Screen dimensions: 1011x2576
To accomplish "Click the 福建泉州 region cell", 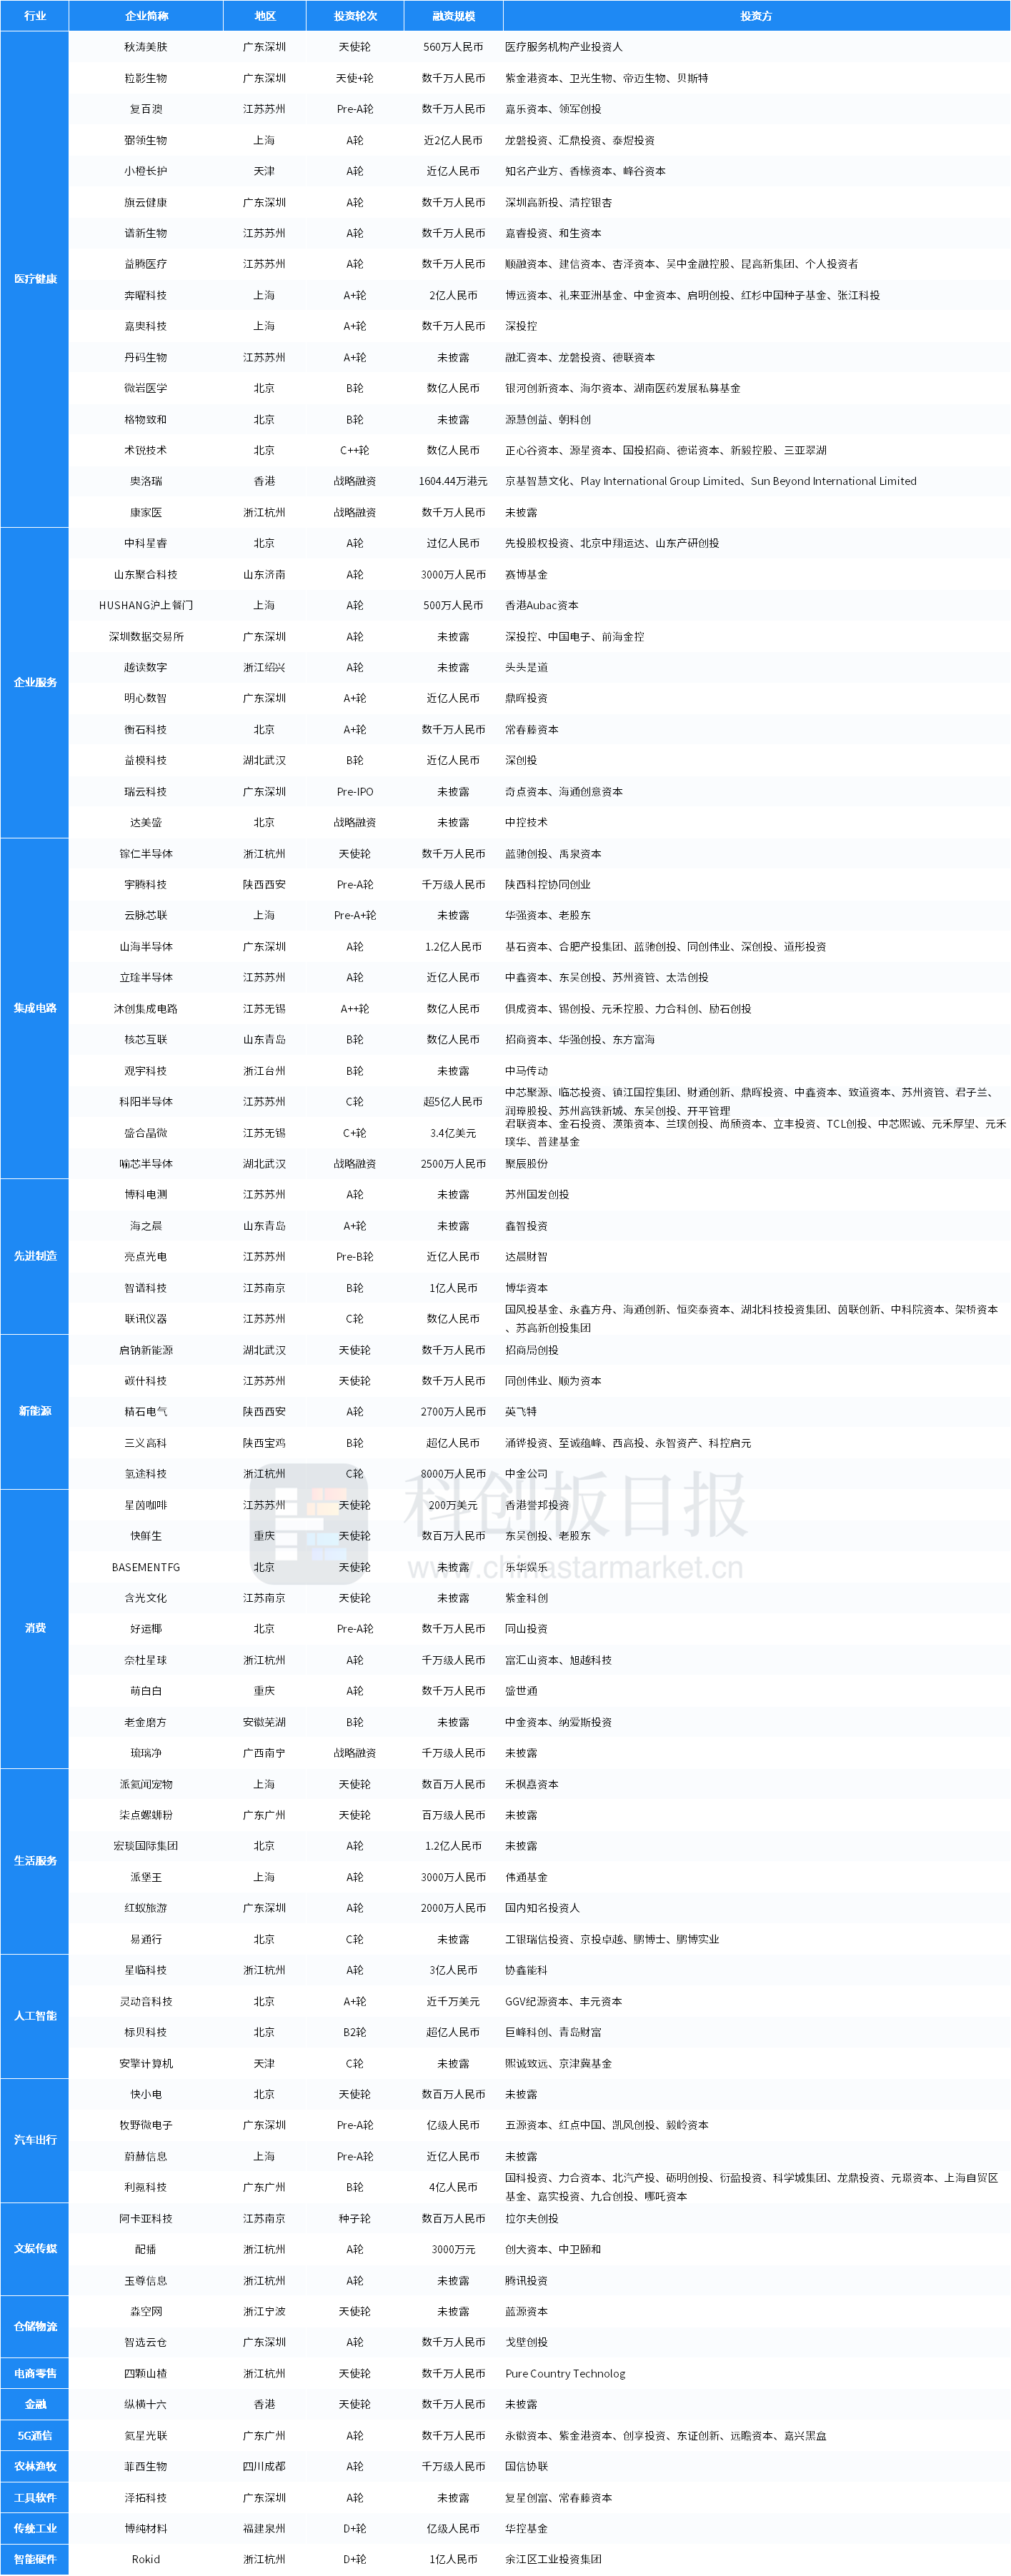I will point(264,2528).
